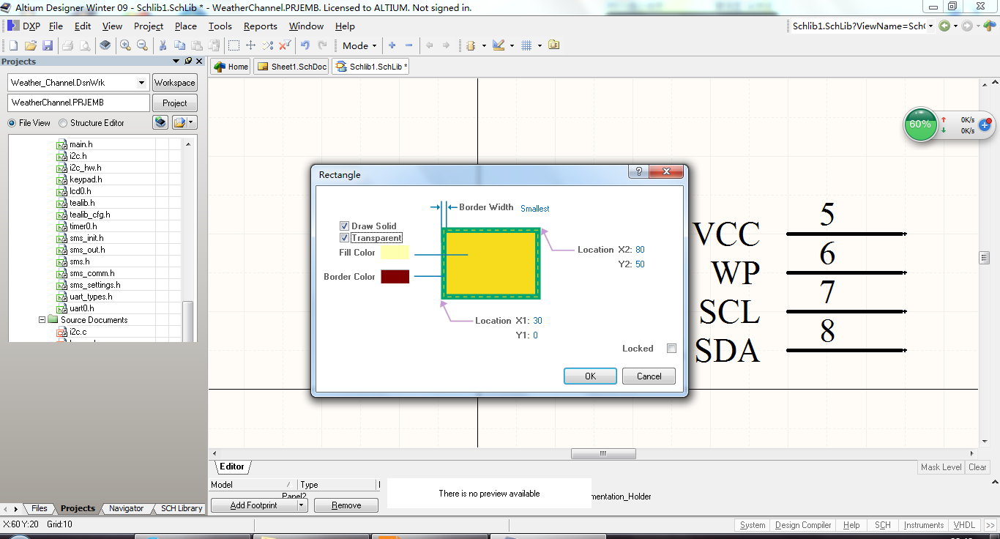Click the Copy icon in toolbar
Viewport: 1000px width, 539px height.
point(179,45)
